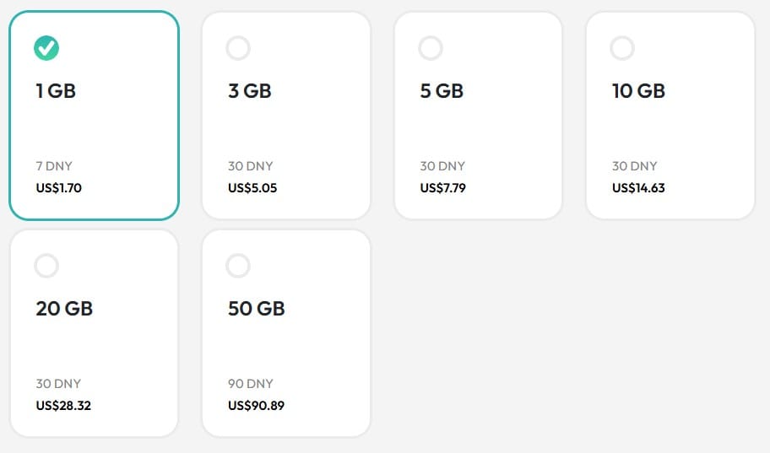Click the US$5.05 price
Viewport: 770px width, 453px height.
252,188
